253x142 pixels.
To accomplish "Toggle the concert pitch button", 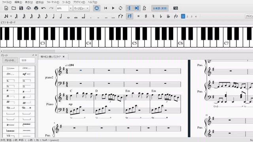I will [x=160, y=8].
